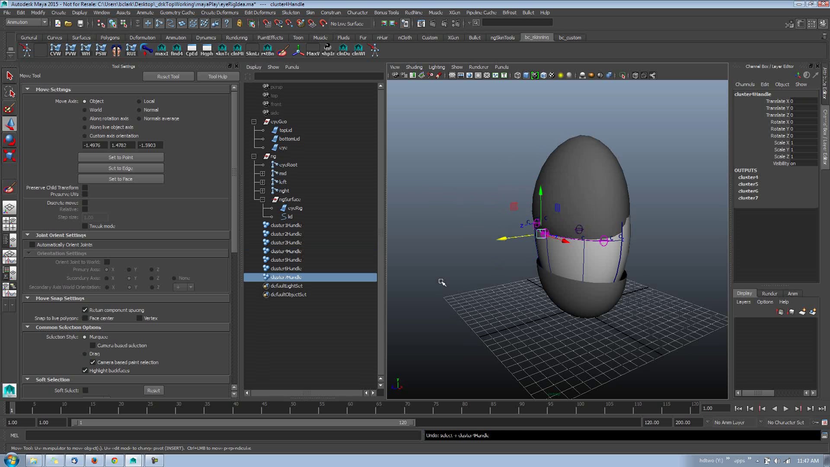
Task: Check Automatically Orient Joints
Action: click(32, 244)
